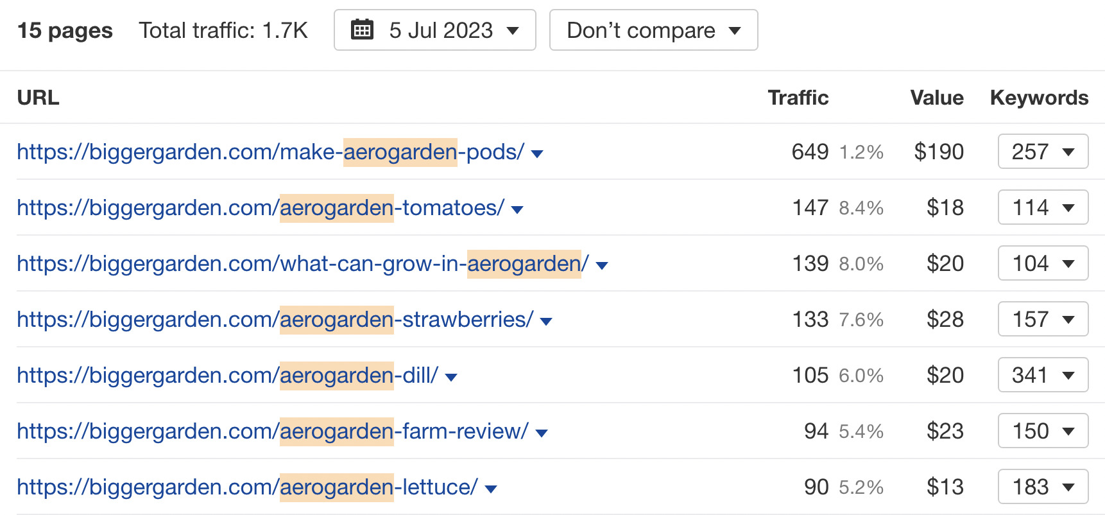Open the 150 keywords dropdown for farm review
1105x515 pixels.
[x=1042, y=431]
